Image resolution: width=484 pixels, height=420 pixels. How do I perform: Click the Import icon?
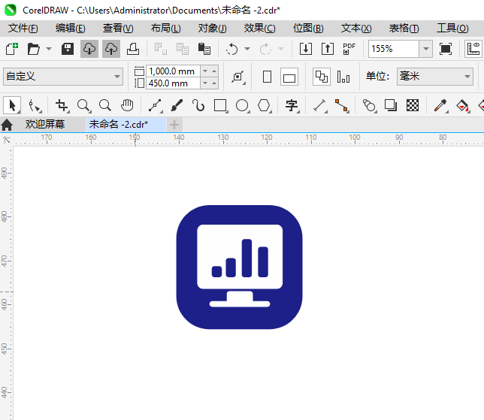tap(306, 49)
